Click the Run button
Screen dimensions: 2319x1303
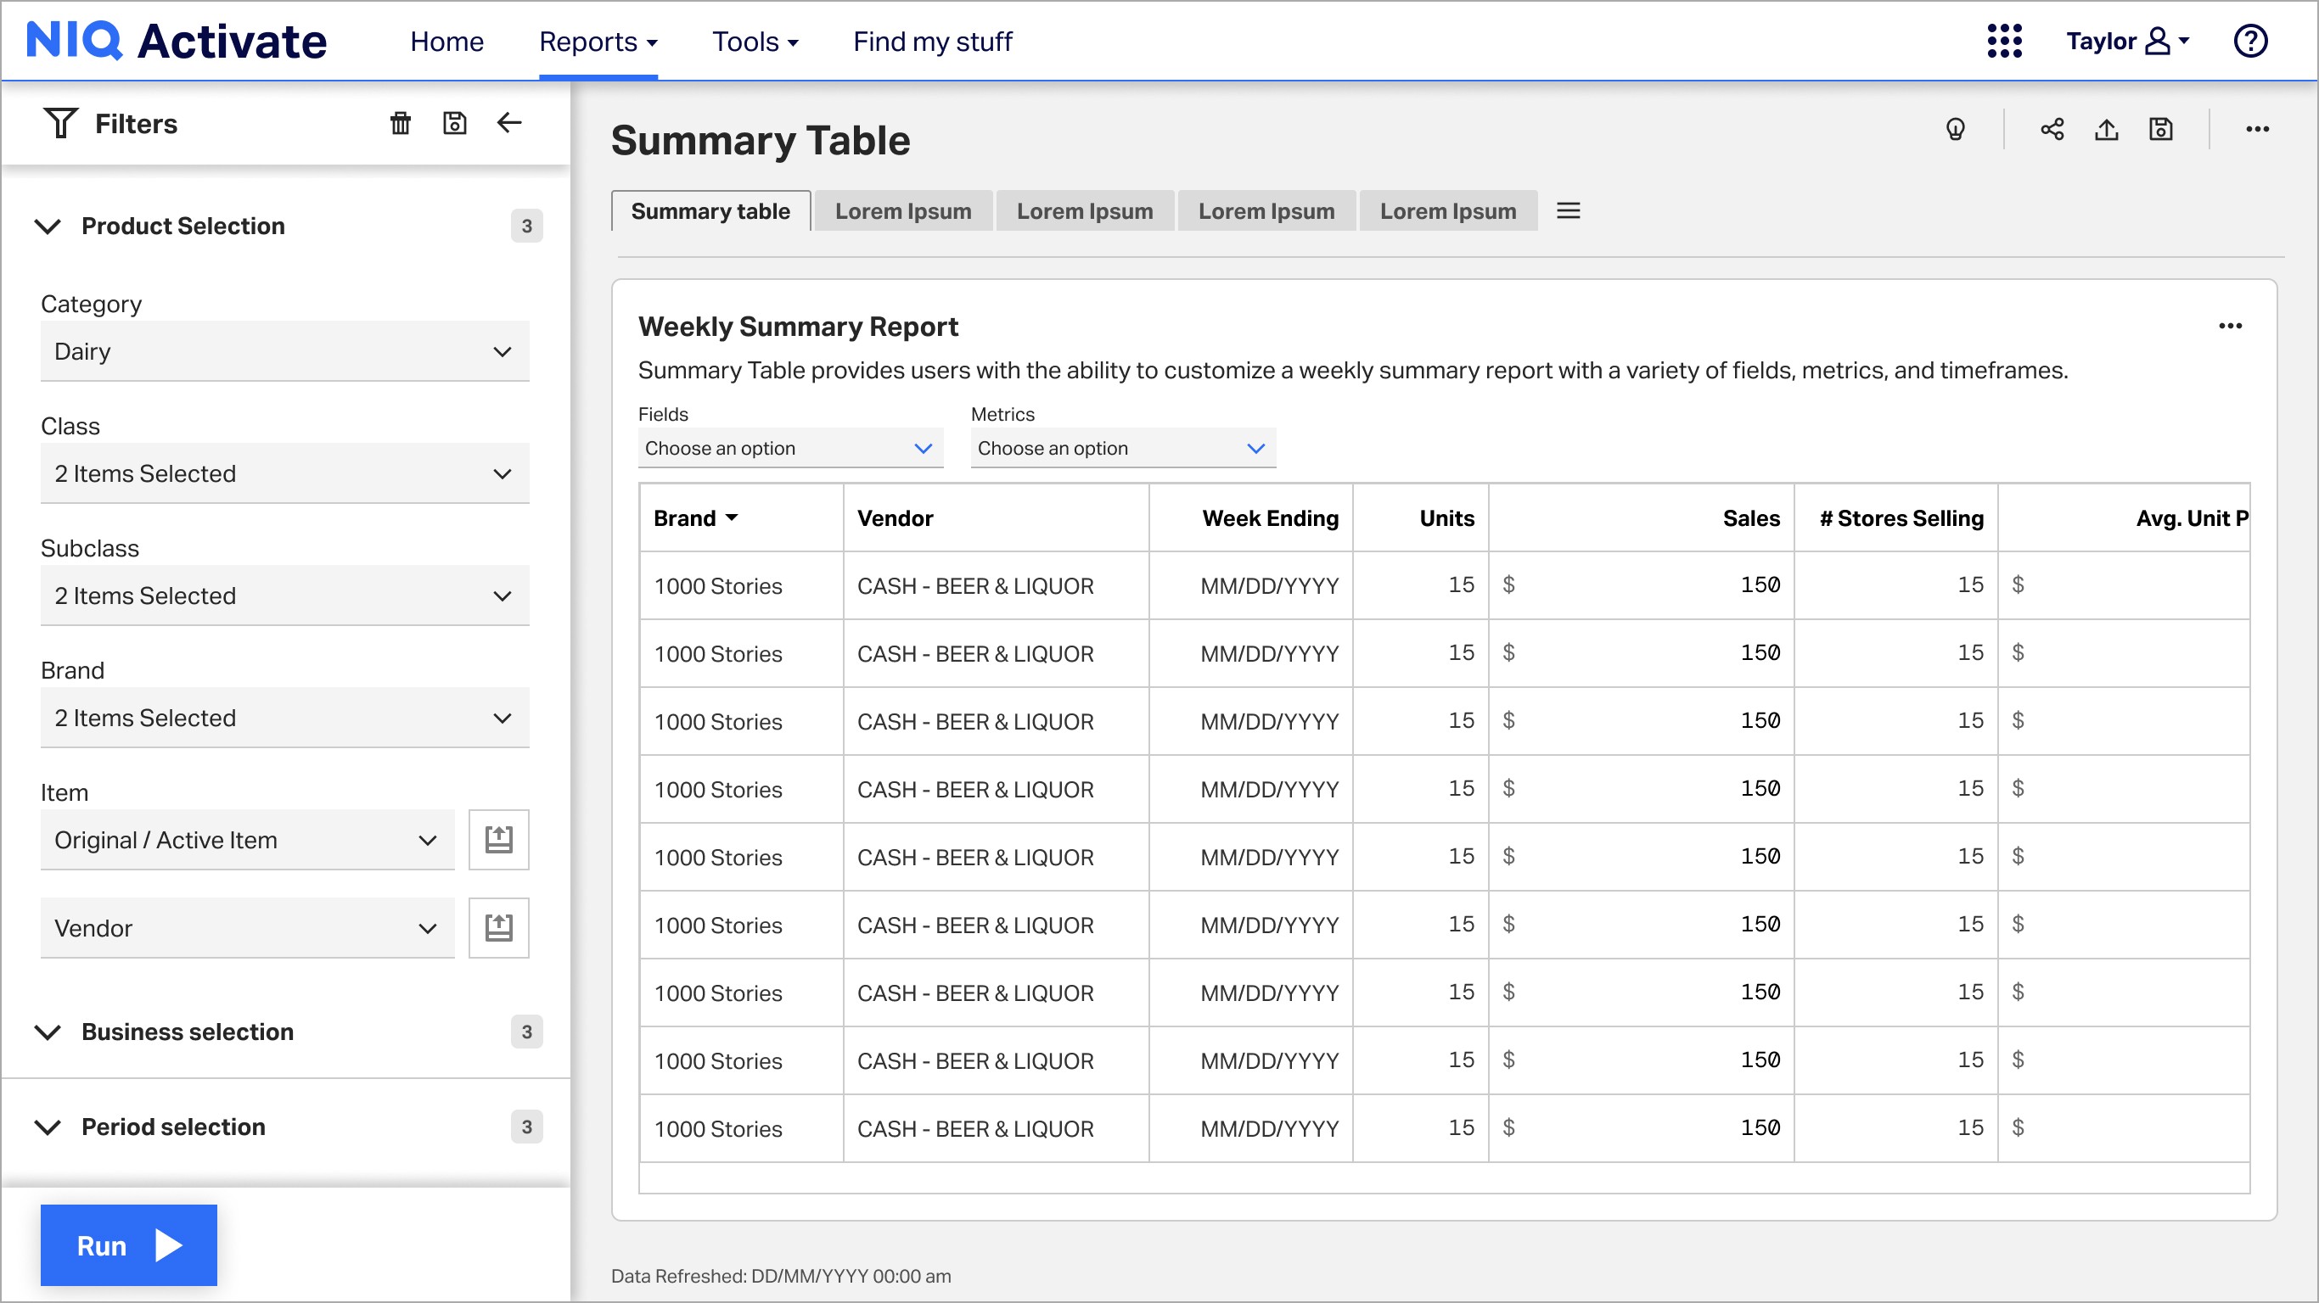point(129,1245)
